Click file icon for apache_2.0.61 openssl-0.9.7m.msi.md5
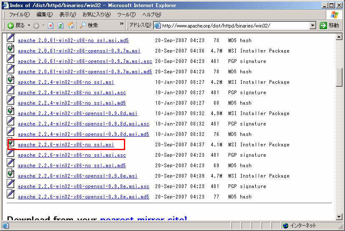The image size is (345, 231). pos(10,69)
